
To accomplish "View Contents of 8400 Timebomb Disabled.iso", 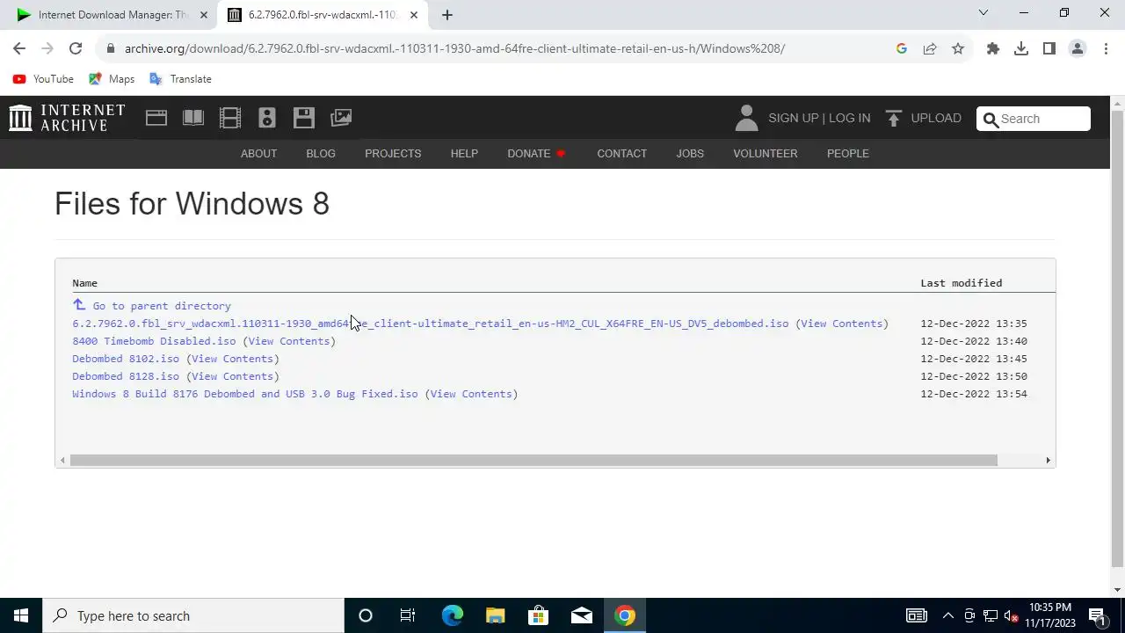I will click(289, 341).
